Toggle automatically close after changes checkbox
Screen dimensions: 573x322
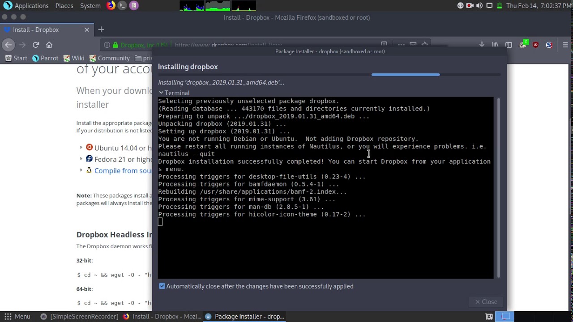click(x=162, y=286)
